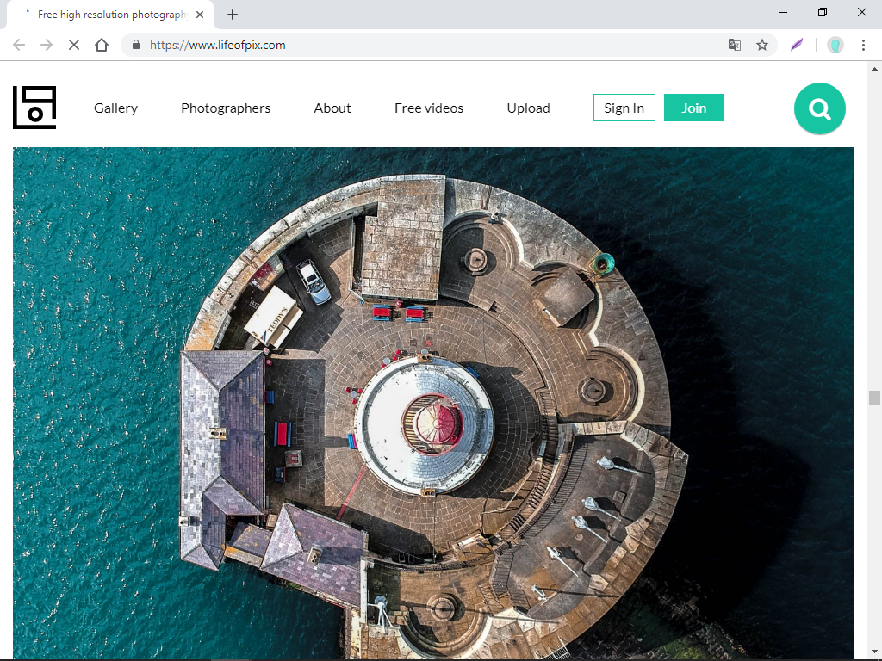Viewport: 882px width, 661px height.
Task: Open the Chrome profile avatar
Action: 835,45
